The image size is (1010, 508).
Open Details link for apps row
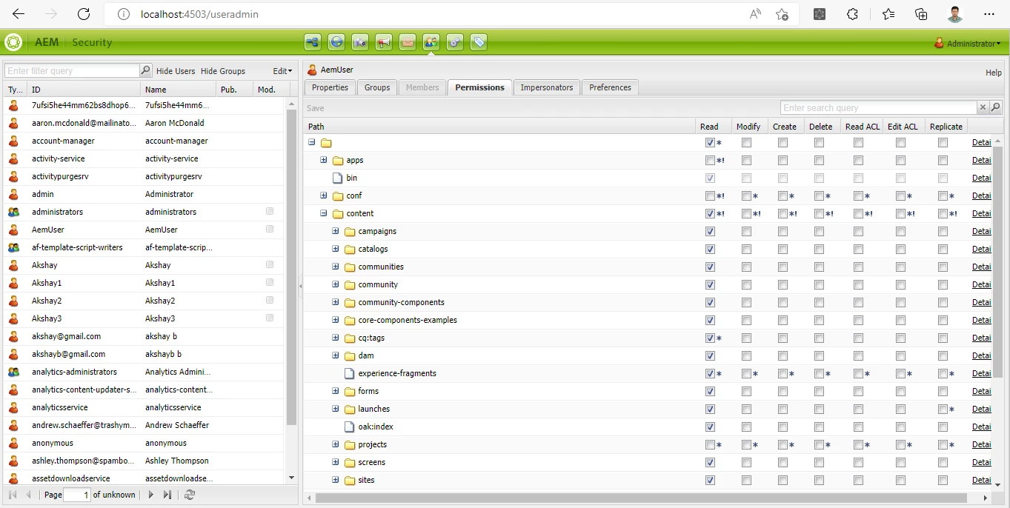click(x=981, y=160)
